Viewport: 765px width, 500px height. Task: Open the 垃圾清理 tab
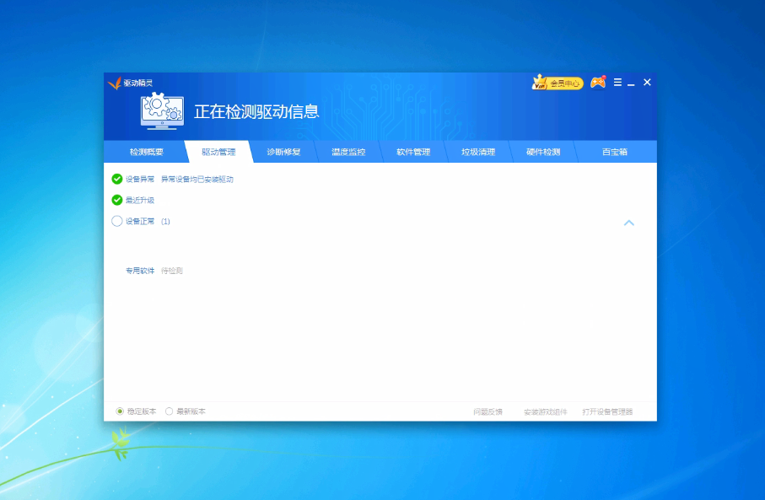tap(478, 152)
